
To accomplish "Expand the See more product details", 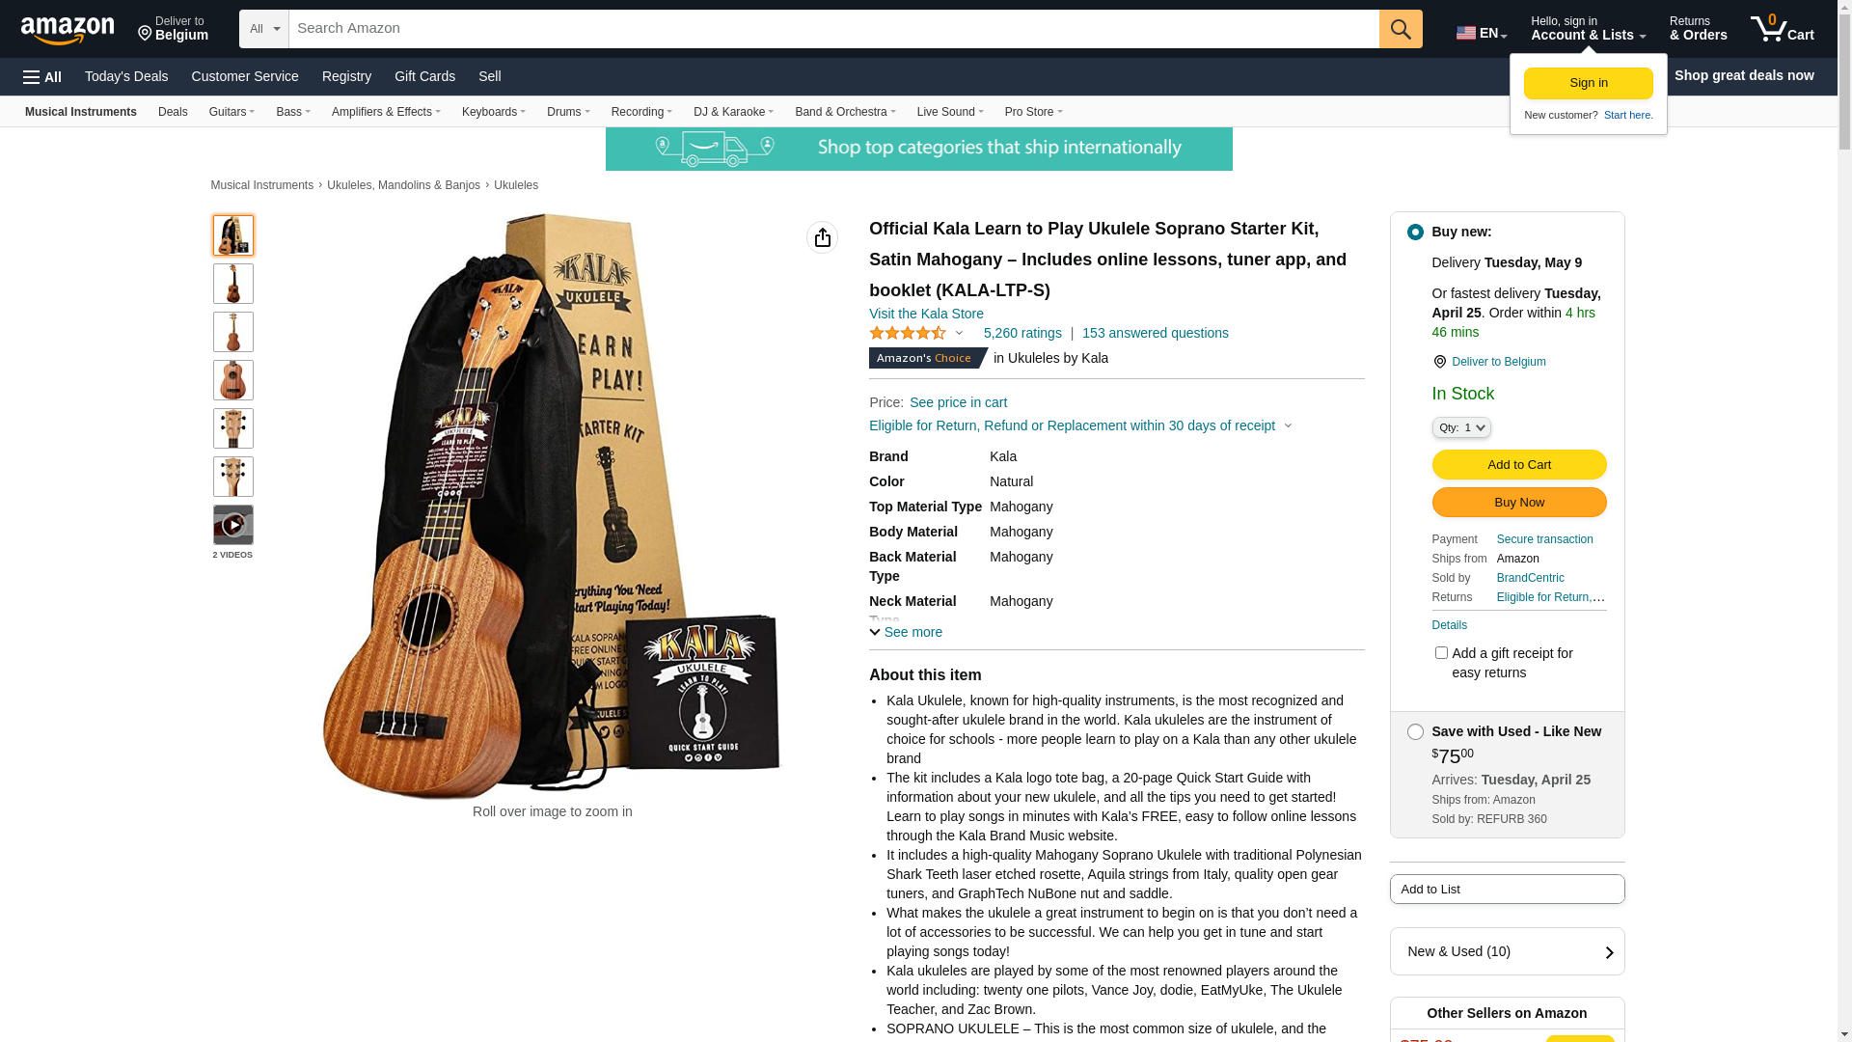I will point(906,633).
